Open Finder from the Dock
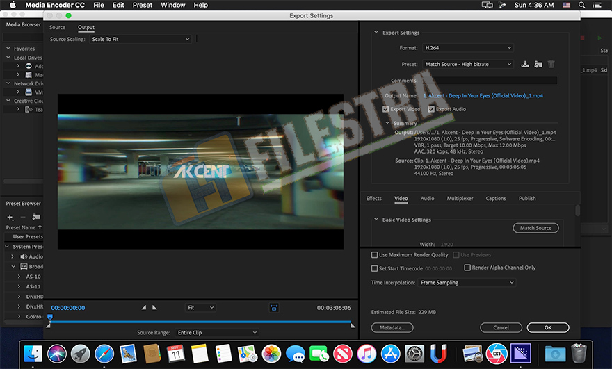This screenshot has width=612, height=369. pos(33,354)
